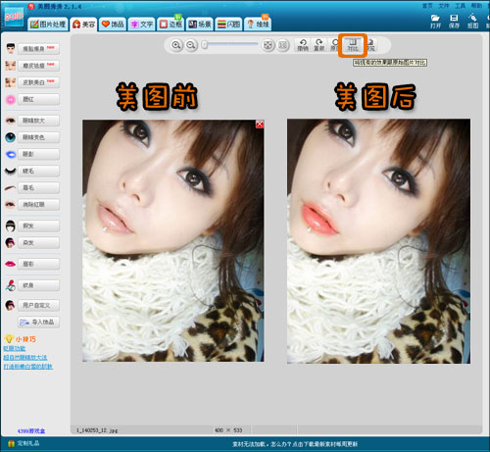
Task: Switch to the 饰品 accessories tab
Action: click(x=113, y=25)
